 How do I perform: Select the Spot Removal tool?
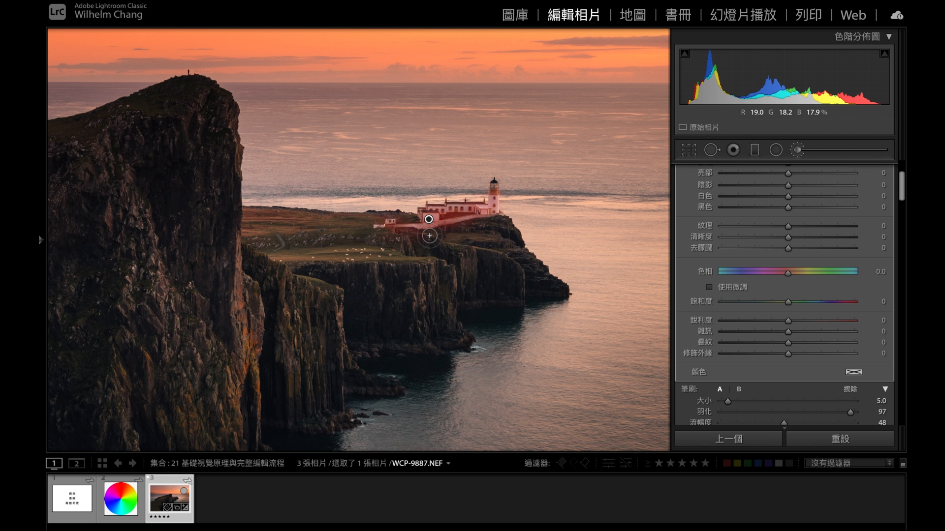tap(712, 150)
